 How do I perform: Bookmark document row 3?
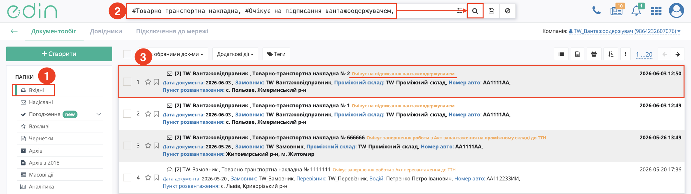156,146
